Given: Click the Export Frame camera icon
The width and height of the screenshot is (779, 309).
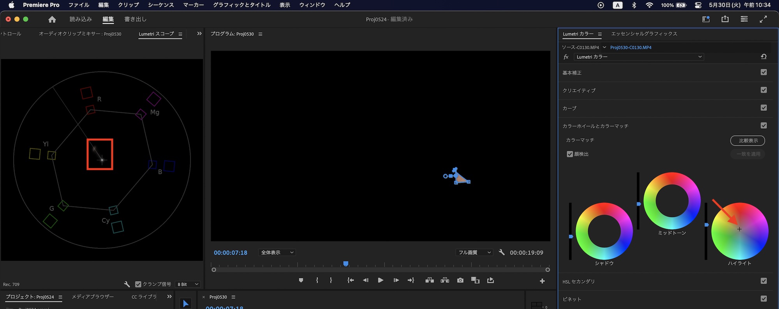Looking at the screenshot, I should click(460, 280).
